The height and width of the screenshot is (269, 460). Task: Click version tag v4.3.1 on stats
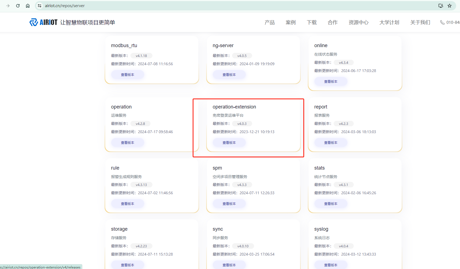coord(344,185)
